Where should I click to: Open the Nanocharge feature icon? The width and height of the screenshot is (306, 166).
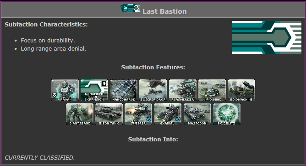tap(124, 90)
